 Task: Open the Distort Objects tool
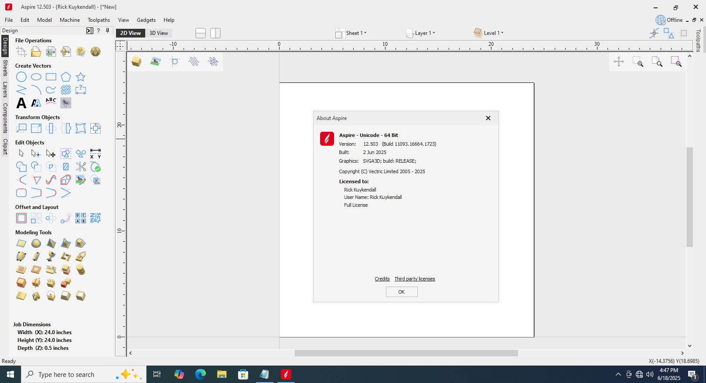tap(80, 128)
